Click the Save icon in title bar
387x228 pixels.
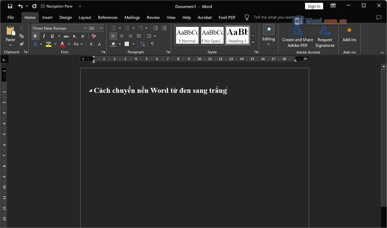pos(10,6)
